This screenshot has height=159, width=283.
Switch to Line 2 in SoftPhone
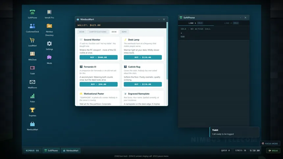tap(231, 23)
